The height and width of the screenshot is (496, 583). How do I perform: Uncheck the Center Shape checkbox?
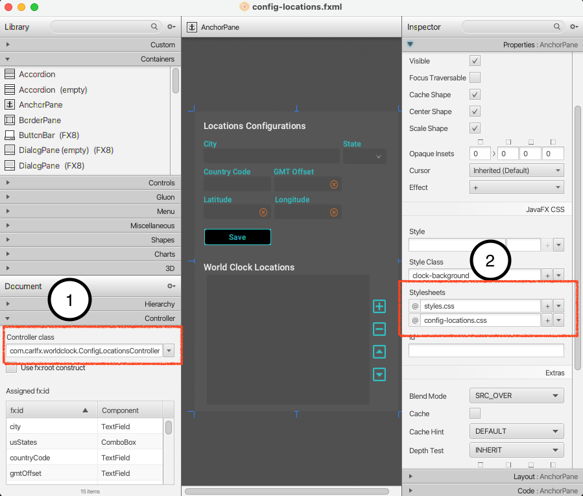point(475,111)
